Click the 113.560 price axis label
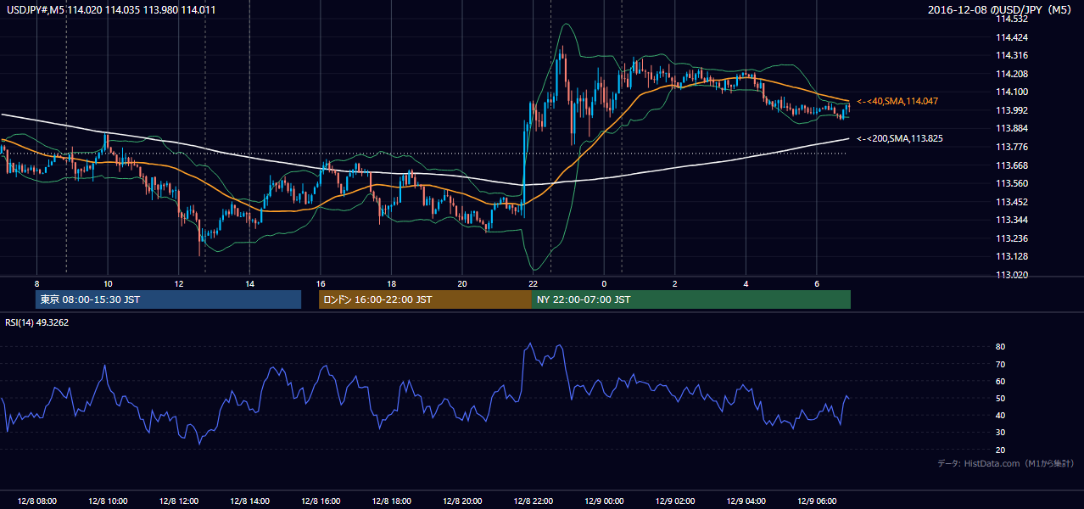 coord(1011,183)
